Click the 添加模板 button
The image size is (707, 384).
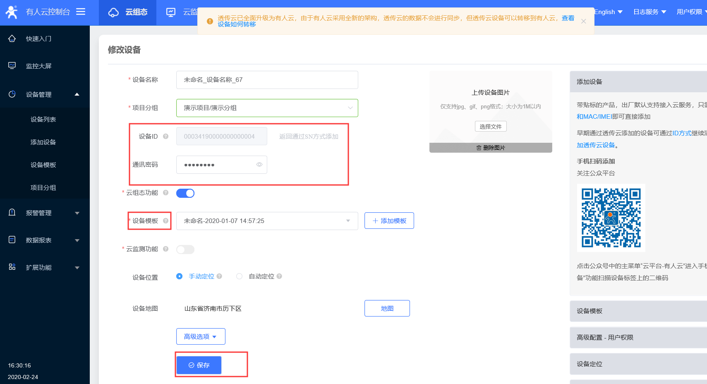pos(389,221)
